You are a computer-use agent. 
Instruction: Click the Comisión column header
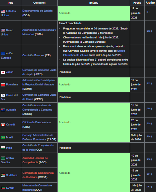pos(39,3)
